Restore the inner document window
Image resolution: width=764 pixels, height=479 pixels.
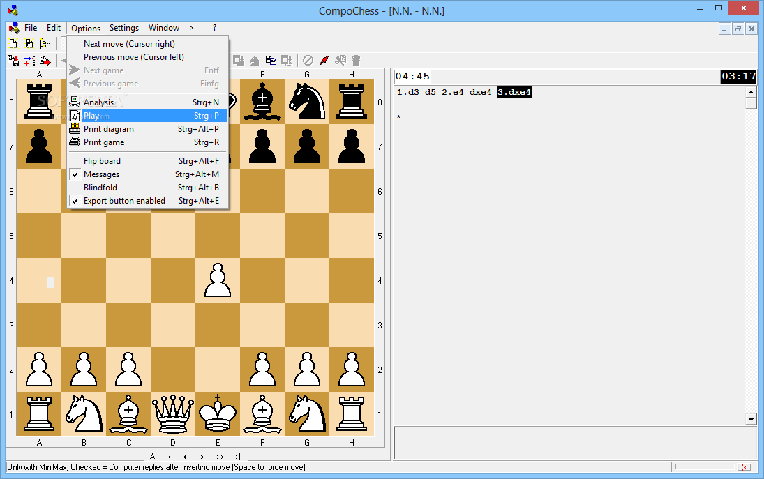point(738,29)
